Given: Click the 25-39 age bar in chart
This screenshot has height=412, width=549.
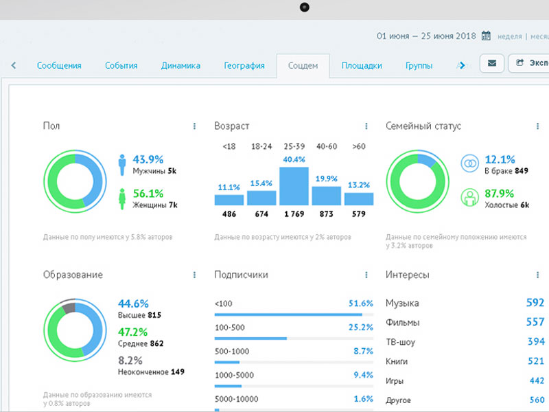Looking at the screenshot, I should pos(294,186).
